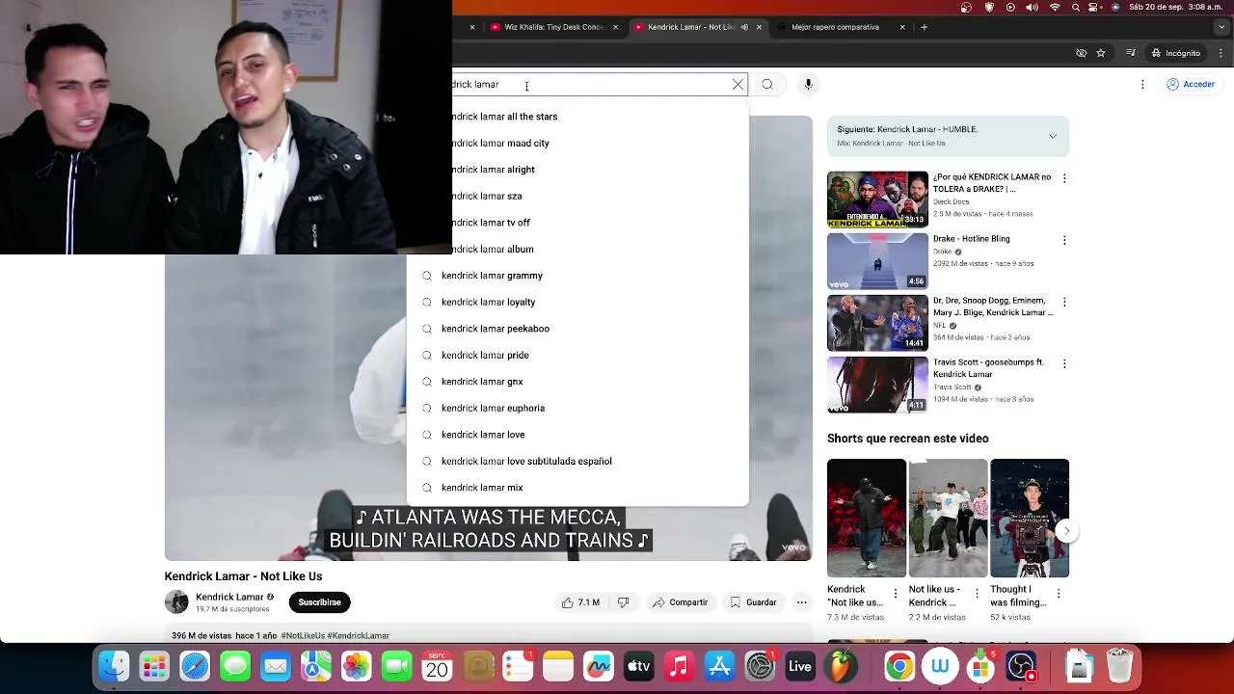Screen dimensions: 1234x694
Task: Select kendrick lamar love subtitulada español
Action: (x=577, y=461)
